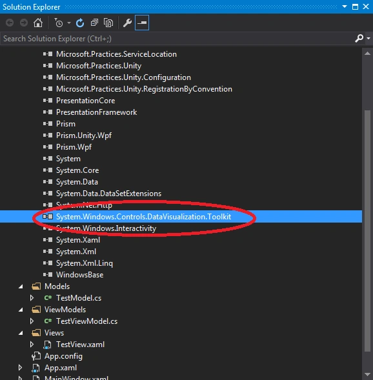373x380 pixels.
Task: Expand the App.xaml node
Action: coord(21,368)
